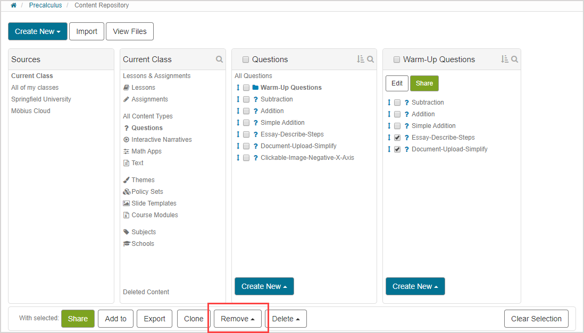Click the home icon in breadcrumb

pyautogui.click(x=13, y=5)
